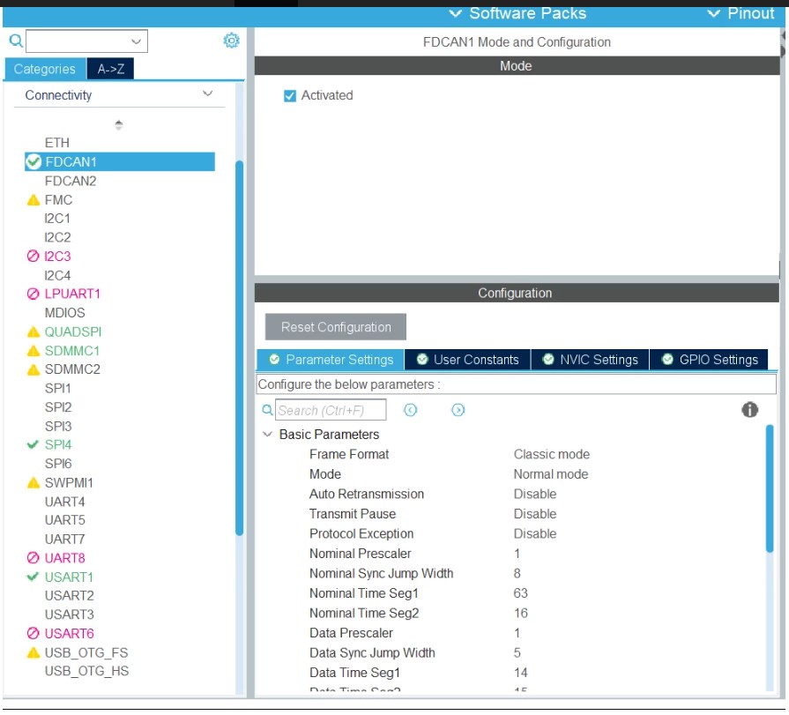Toggle the FDCAN1 Activated checkbox
789x715 pixels.
[290, 95]
